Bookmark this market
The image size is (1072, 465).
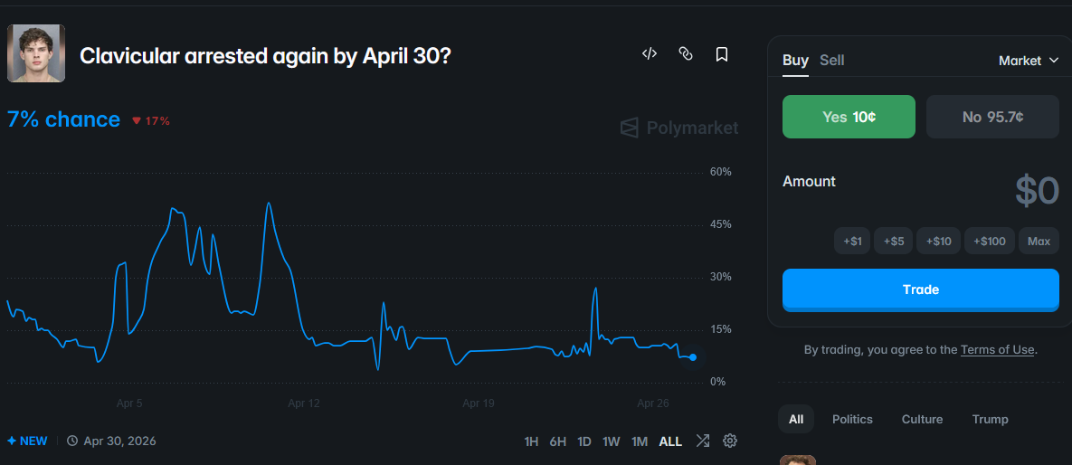[x=722, y=54]
